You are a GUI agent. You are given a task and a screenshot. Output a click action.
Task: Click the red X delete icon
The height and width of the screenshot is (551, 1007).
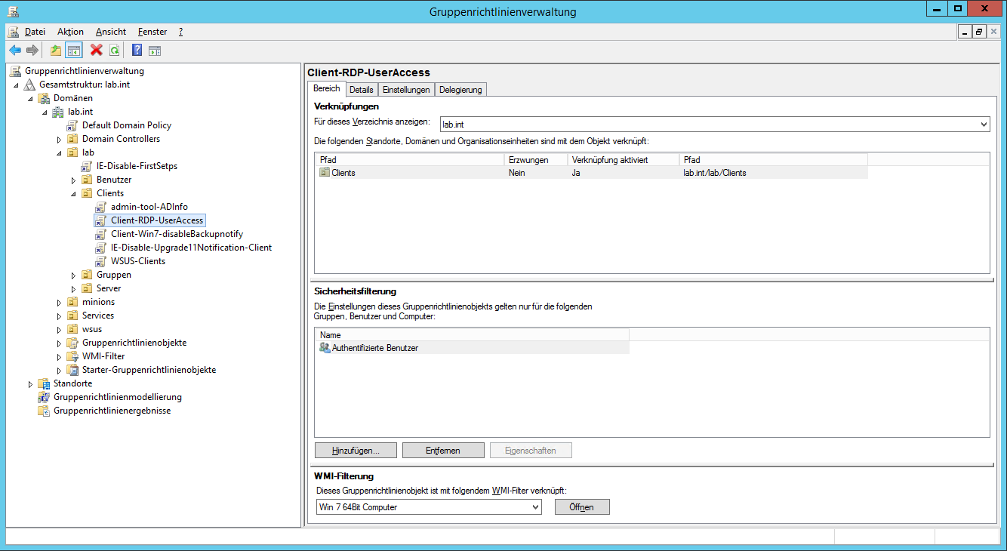(x=96, y=51)
